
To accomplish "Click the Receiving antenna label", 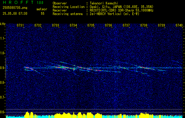I will (x=68, y=14).
